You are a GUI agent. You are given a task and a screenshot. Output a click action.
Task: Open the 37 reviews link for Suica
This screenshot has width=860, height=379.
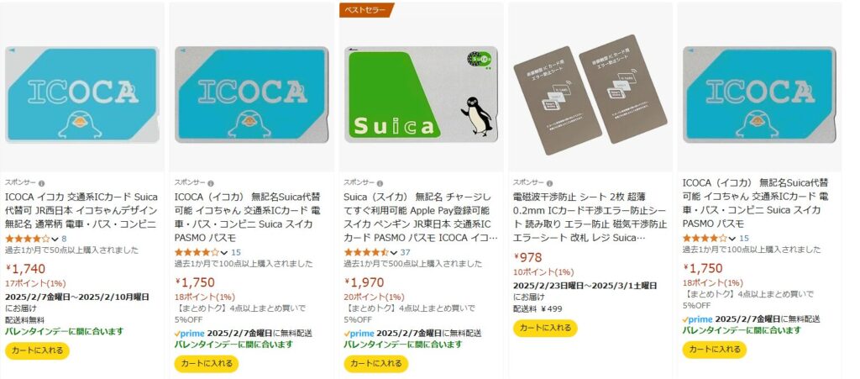[405, 252]
